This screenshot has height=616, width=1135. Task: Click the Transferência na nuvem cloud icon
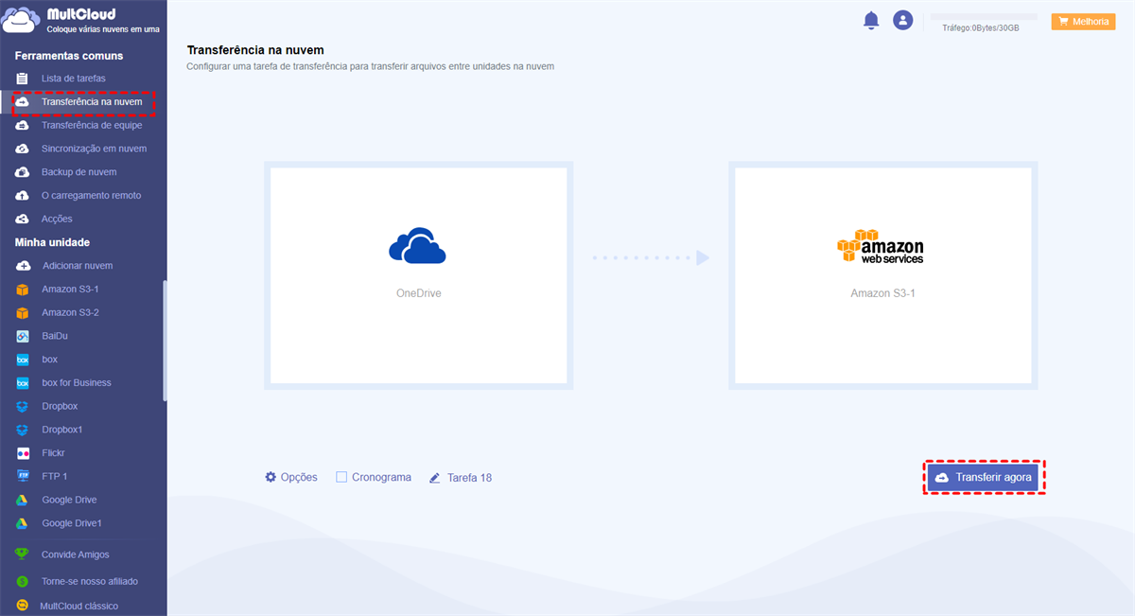[23, 101]
